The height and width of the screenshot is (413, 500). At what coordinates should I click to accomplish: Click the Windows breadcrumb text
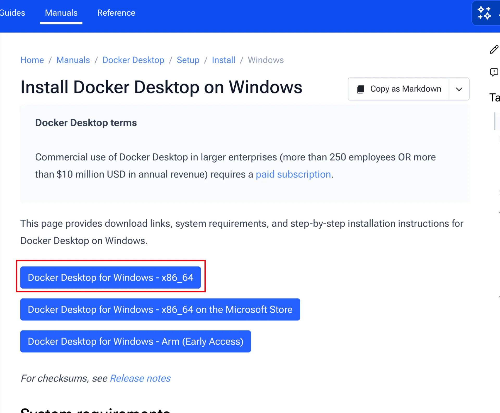[266, 60]
